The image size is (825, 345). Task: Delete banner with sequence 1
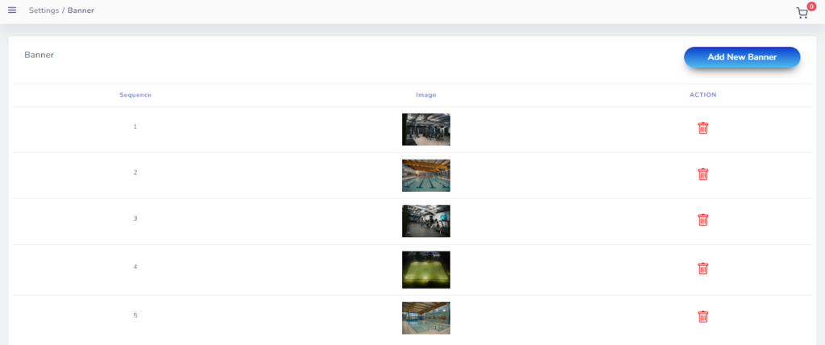703,128
